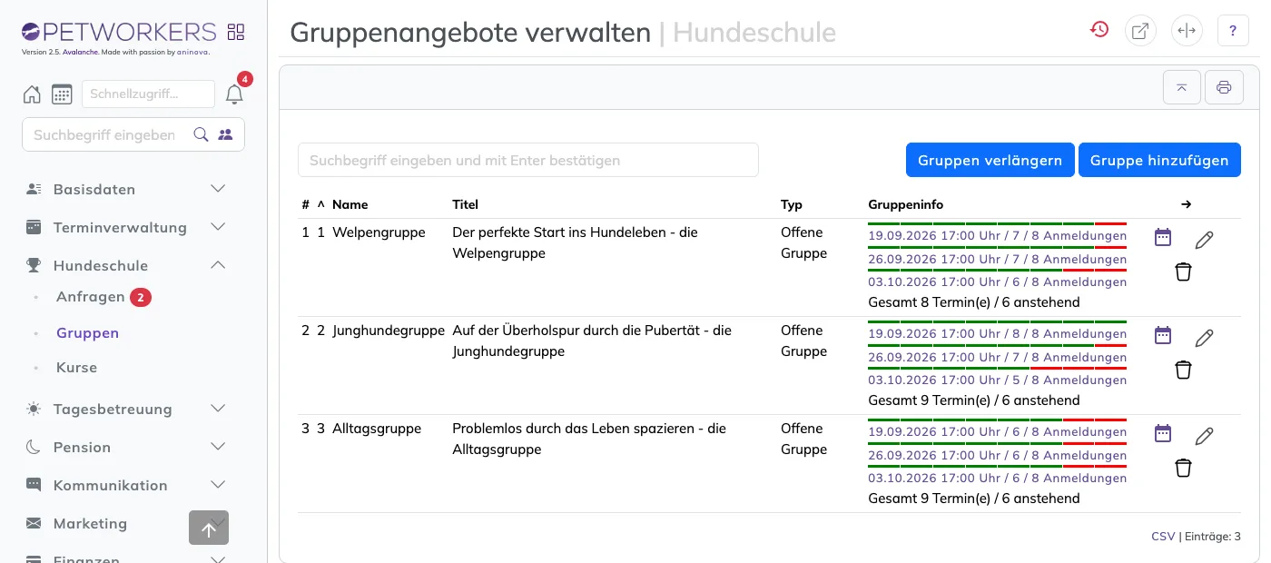Open Alltagsgruppe 26.09.2026 appointment link

pyautogui.click(x=998, y=455)
